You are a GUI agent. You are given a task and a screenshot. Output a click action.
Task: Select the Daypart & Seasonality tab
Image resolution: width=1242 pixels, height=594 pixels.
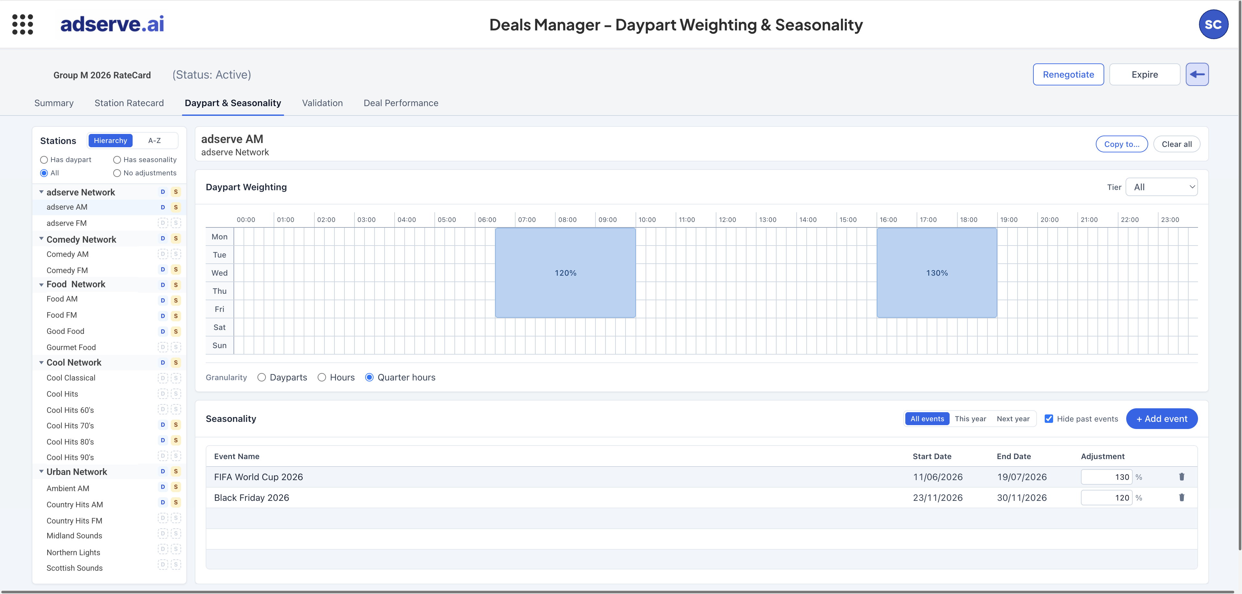point(233,103)
